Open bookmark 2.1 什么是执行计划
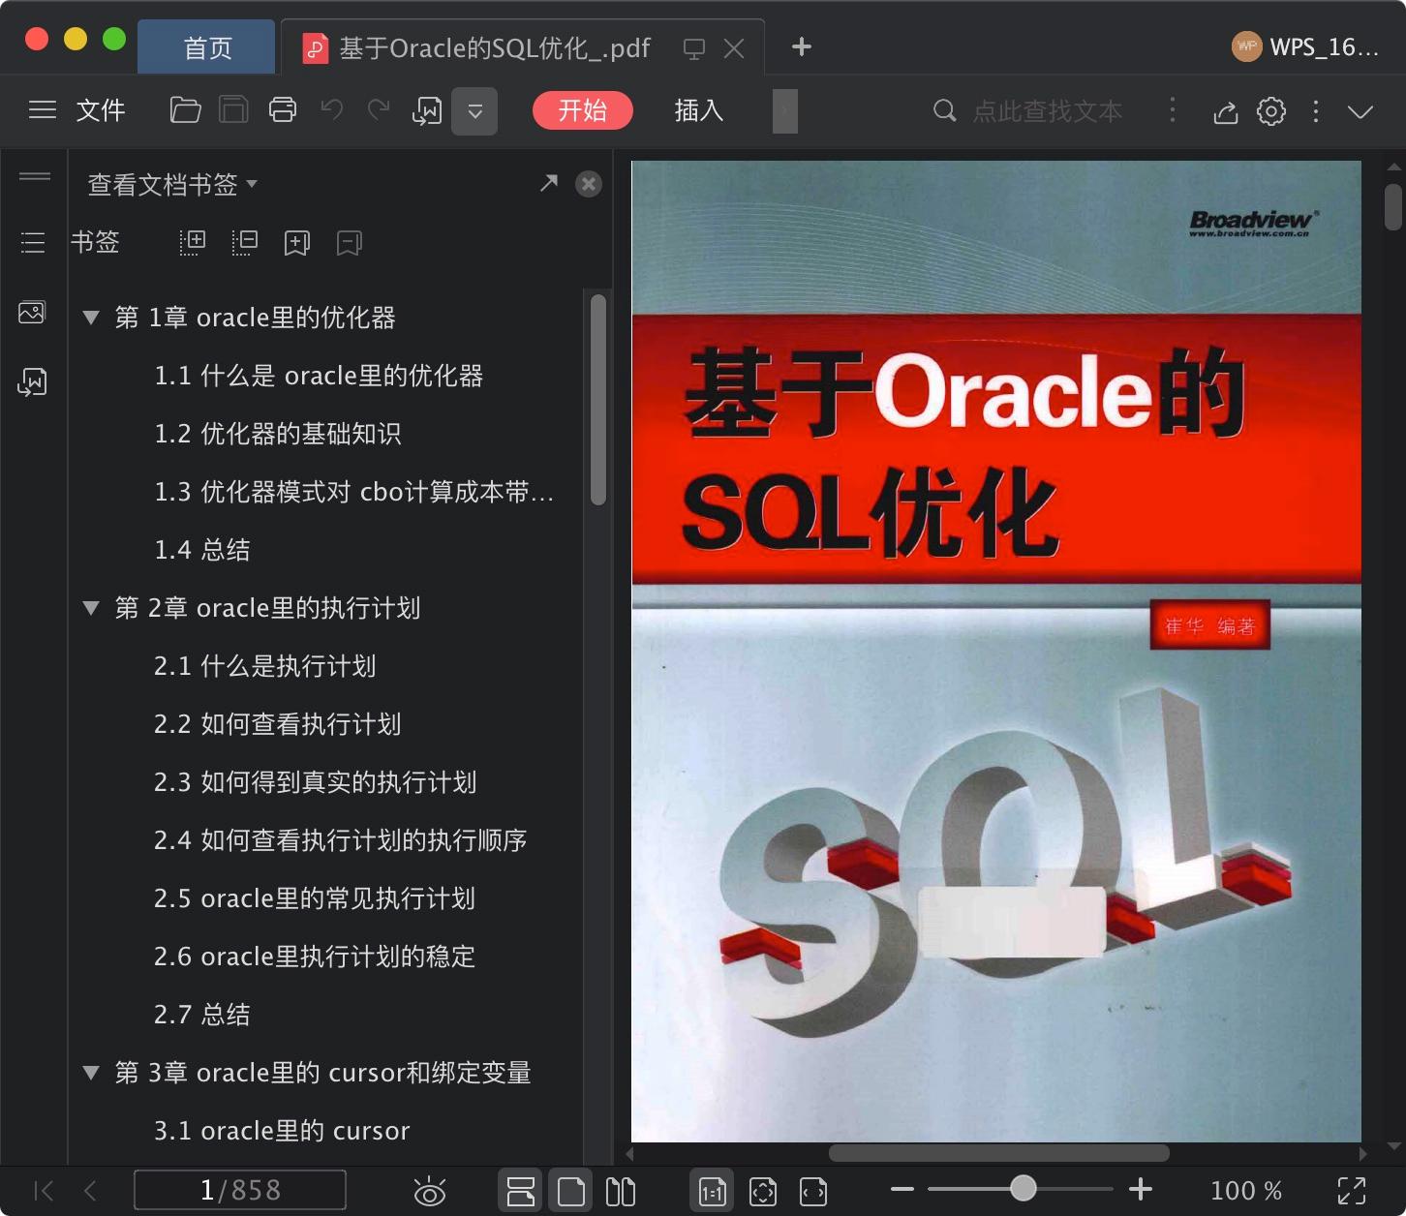The image size is (1406, 1216). tap(264, 666)
